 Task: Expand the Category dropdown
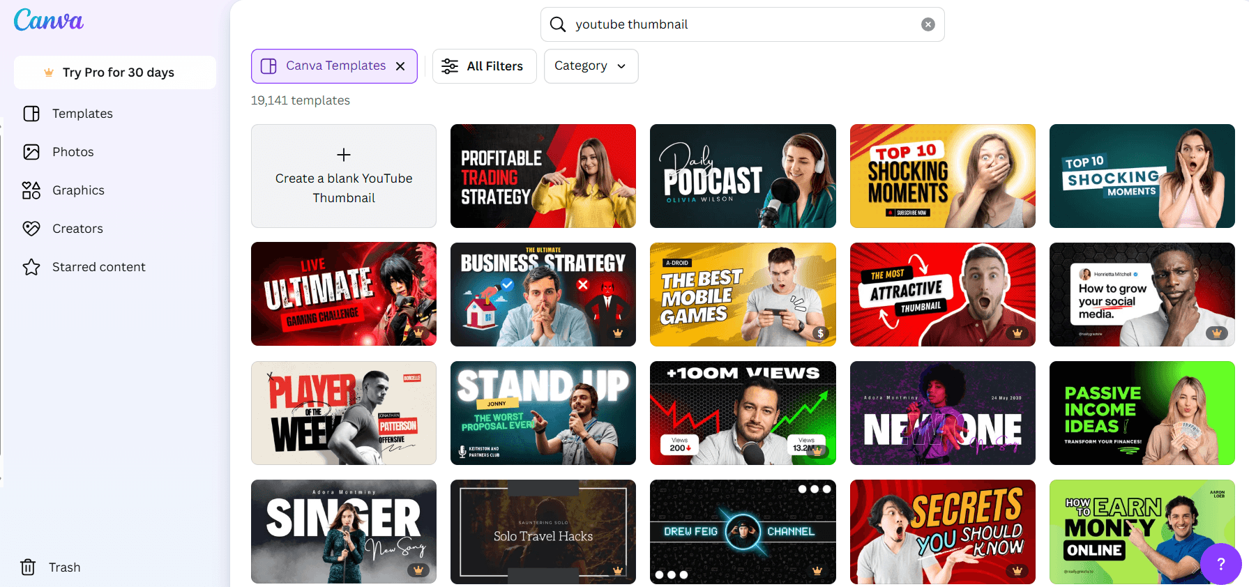point(591,66)
